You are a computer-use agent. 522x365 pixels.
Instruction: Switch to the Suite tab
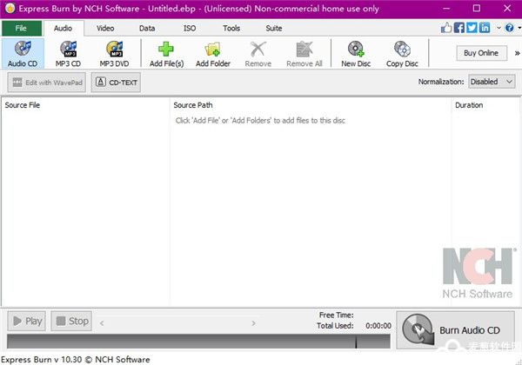coord(274,29)
